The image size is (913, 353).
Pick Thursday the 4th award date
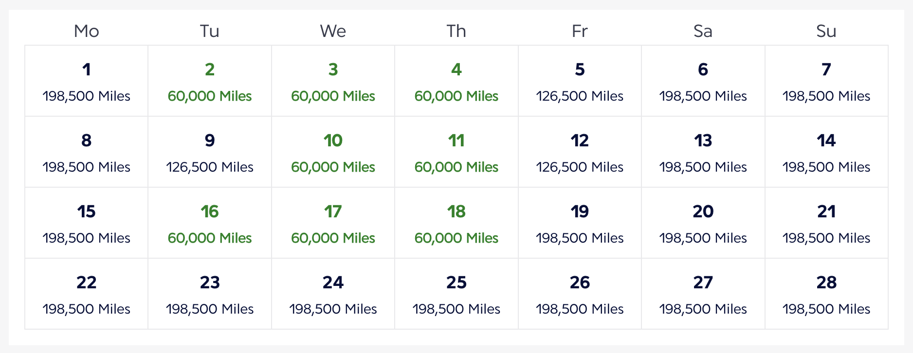[456, 81]
